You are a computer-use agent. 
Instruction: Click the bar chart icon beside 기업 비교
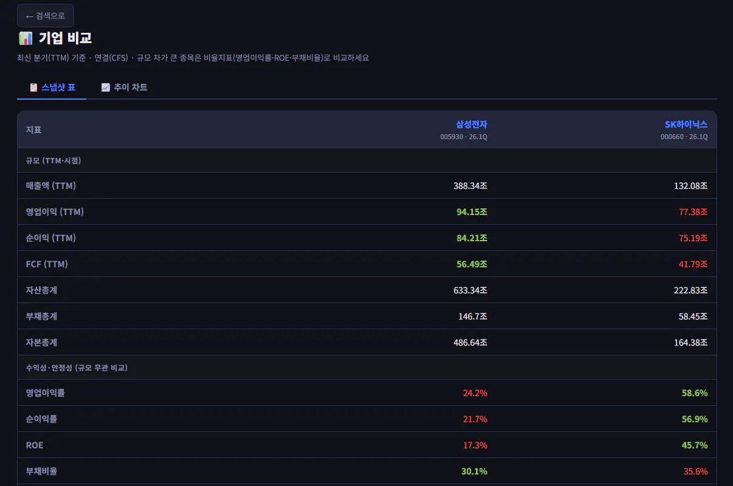[x=26, y=38]
